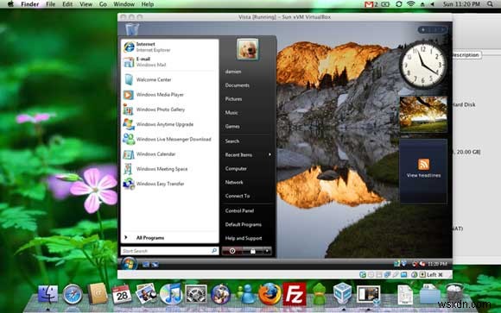Viewport: 501px width, 313px height.
Task: Open Windows Mail E-mail entry
Action: tap(169, 62)
